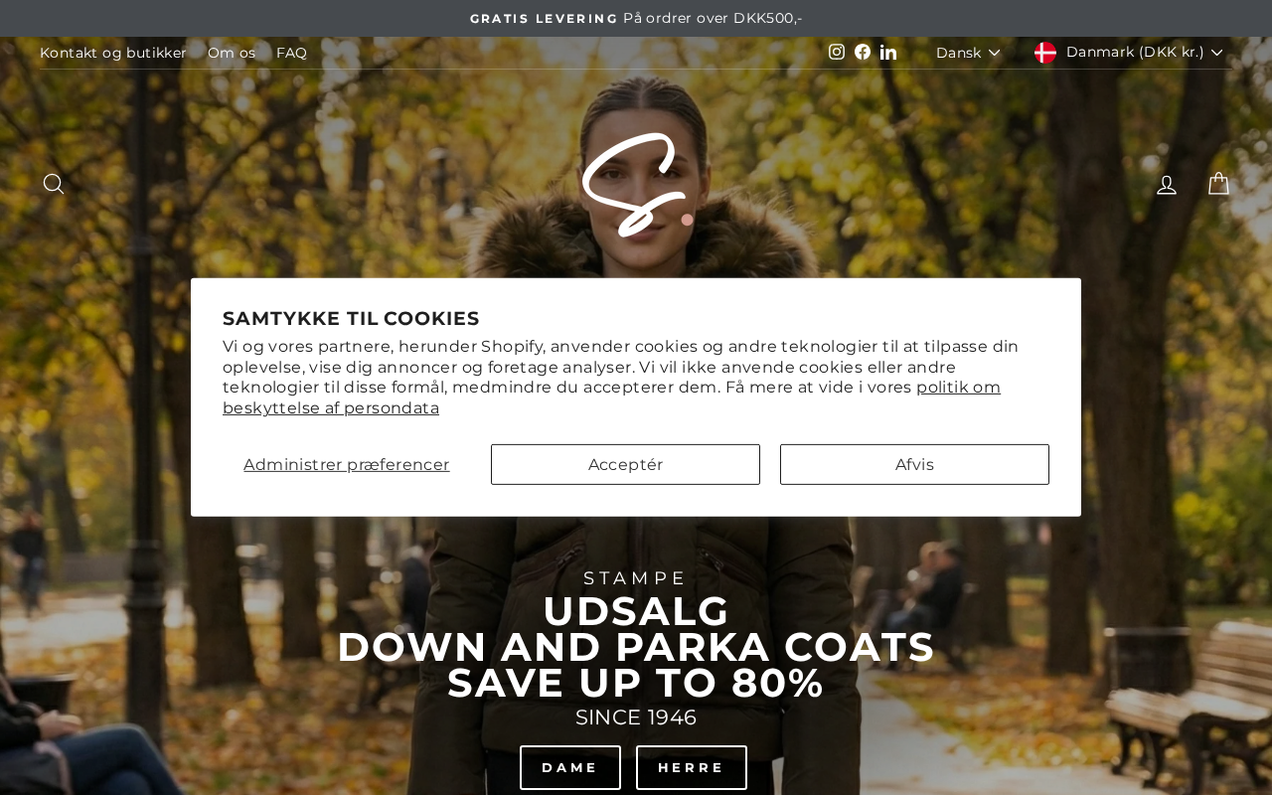
Task: Expand the Dansk language dropdown
Action: [968, 53]
